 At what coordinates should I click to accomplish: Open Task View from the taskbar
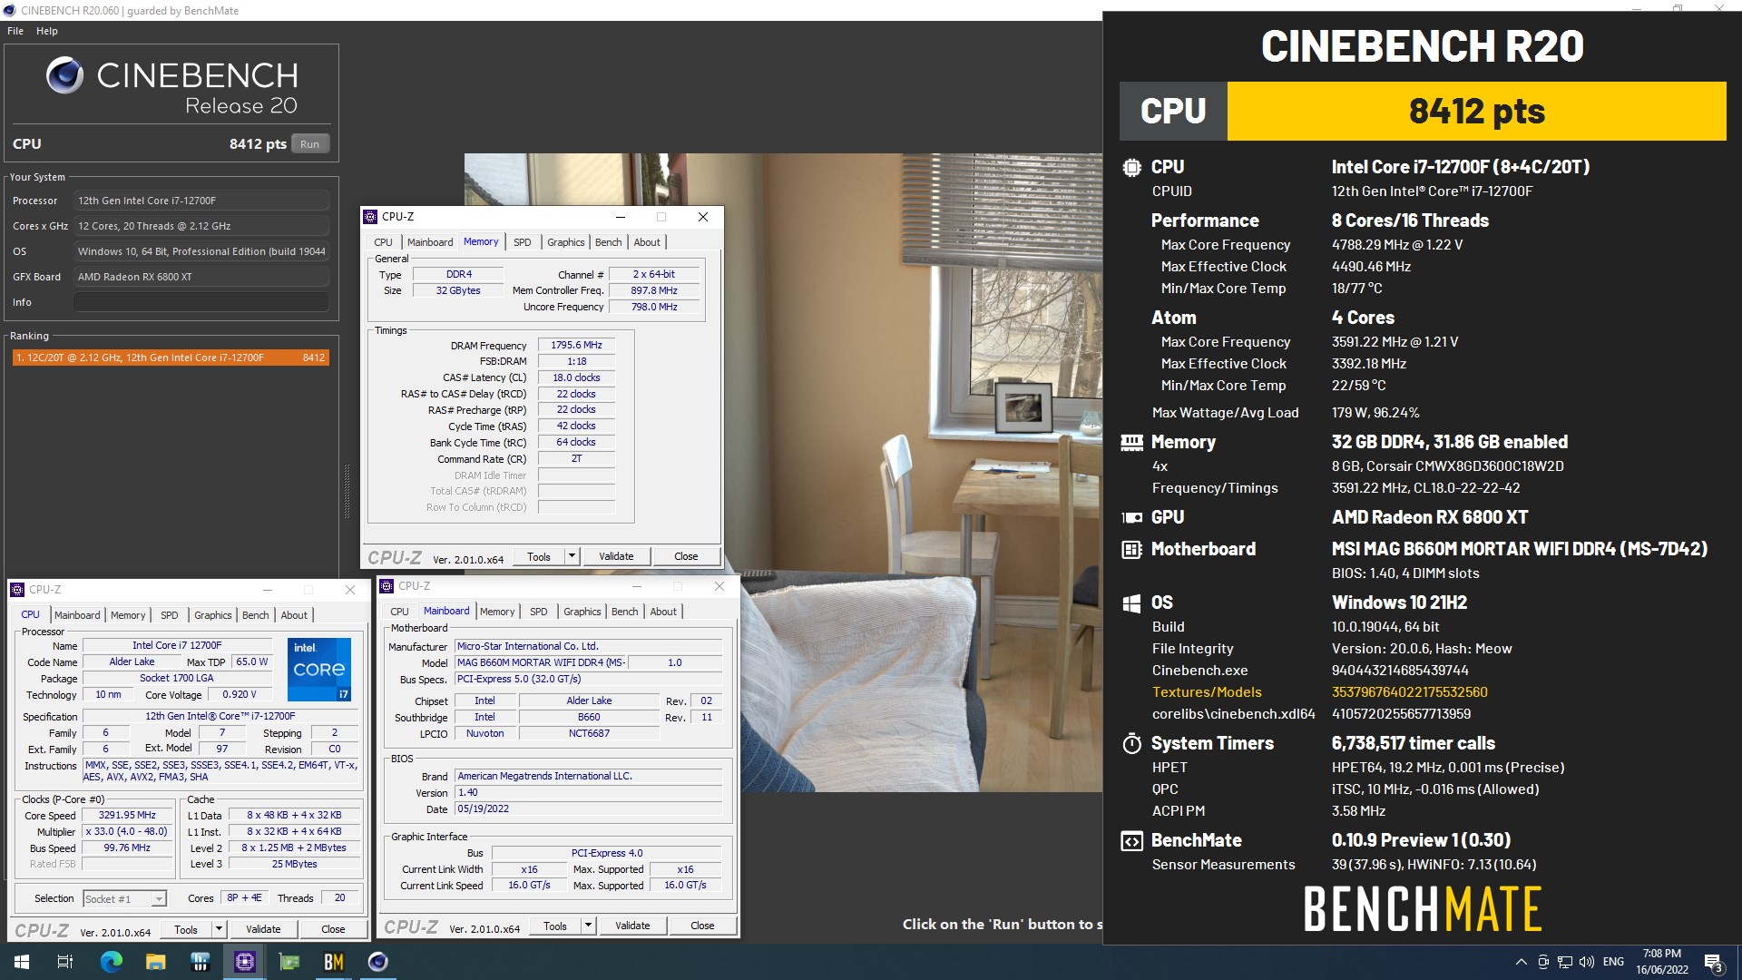coord(65,962)
